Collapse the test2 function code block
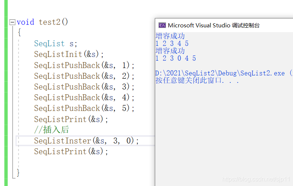The height and width of the screenshot is (186, 293). [x=12, y=23]
